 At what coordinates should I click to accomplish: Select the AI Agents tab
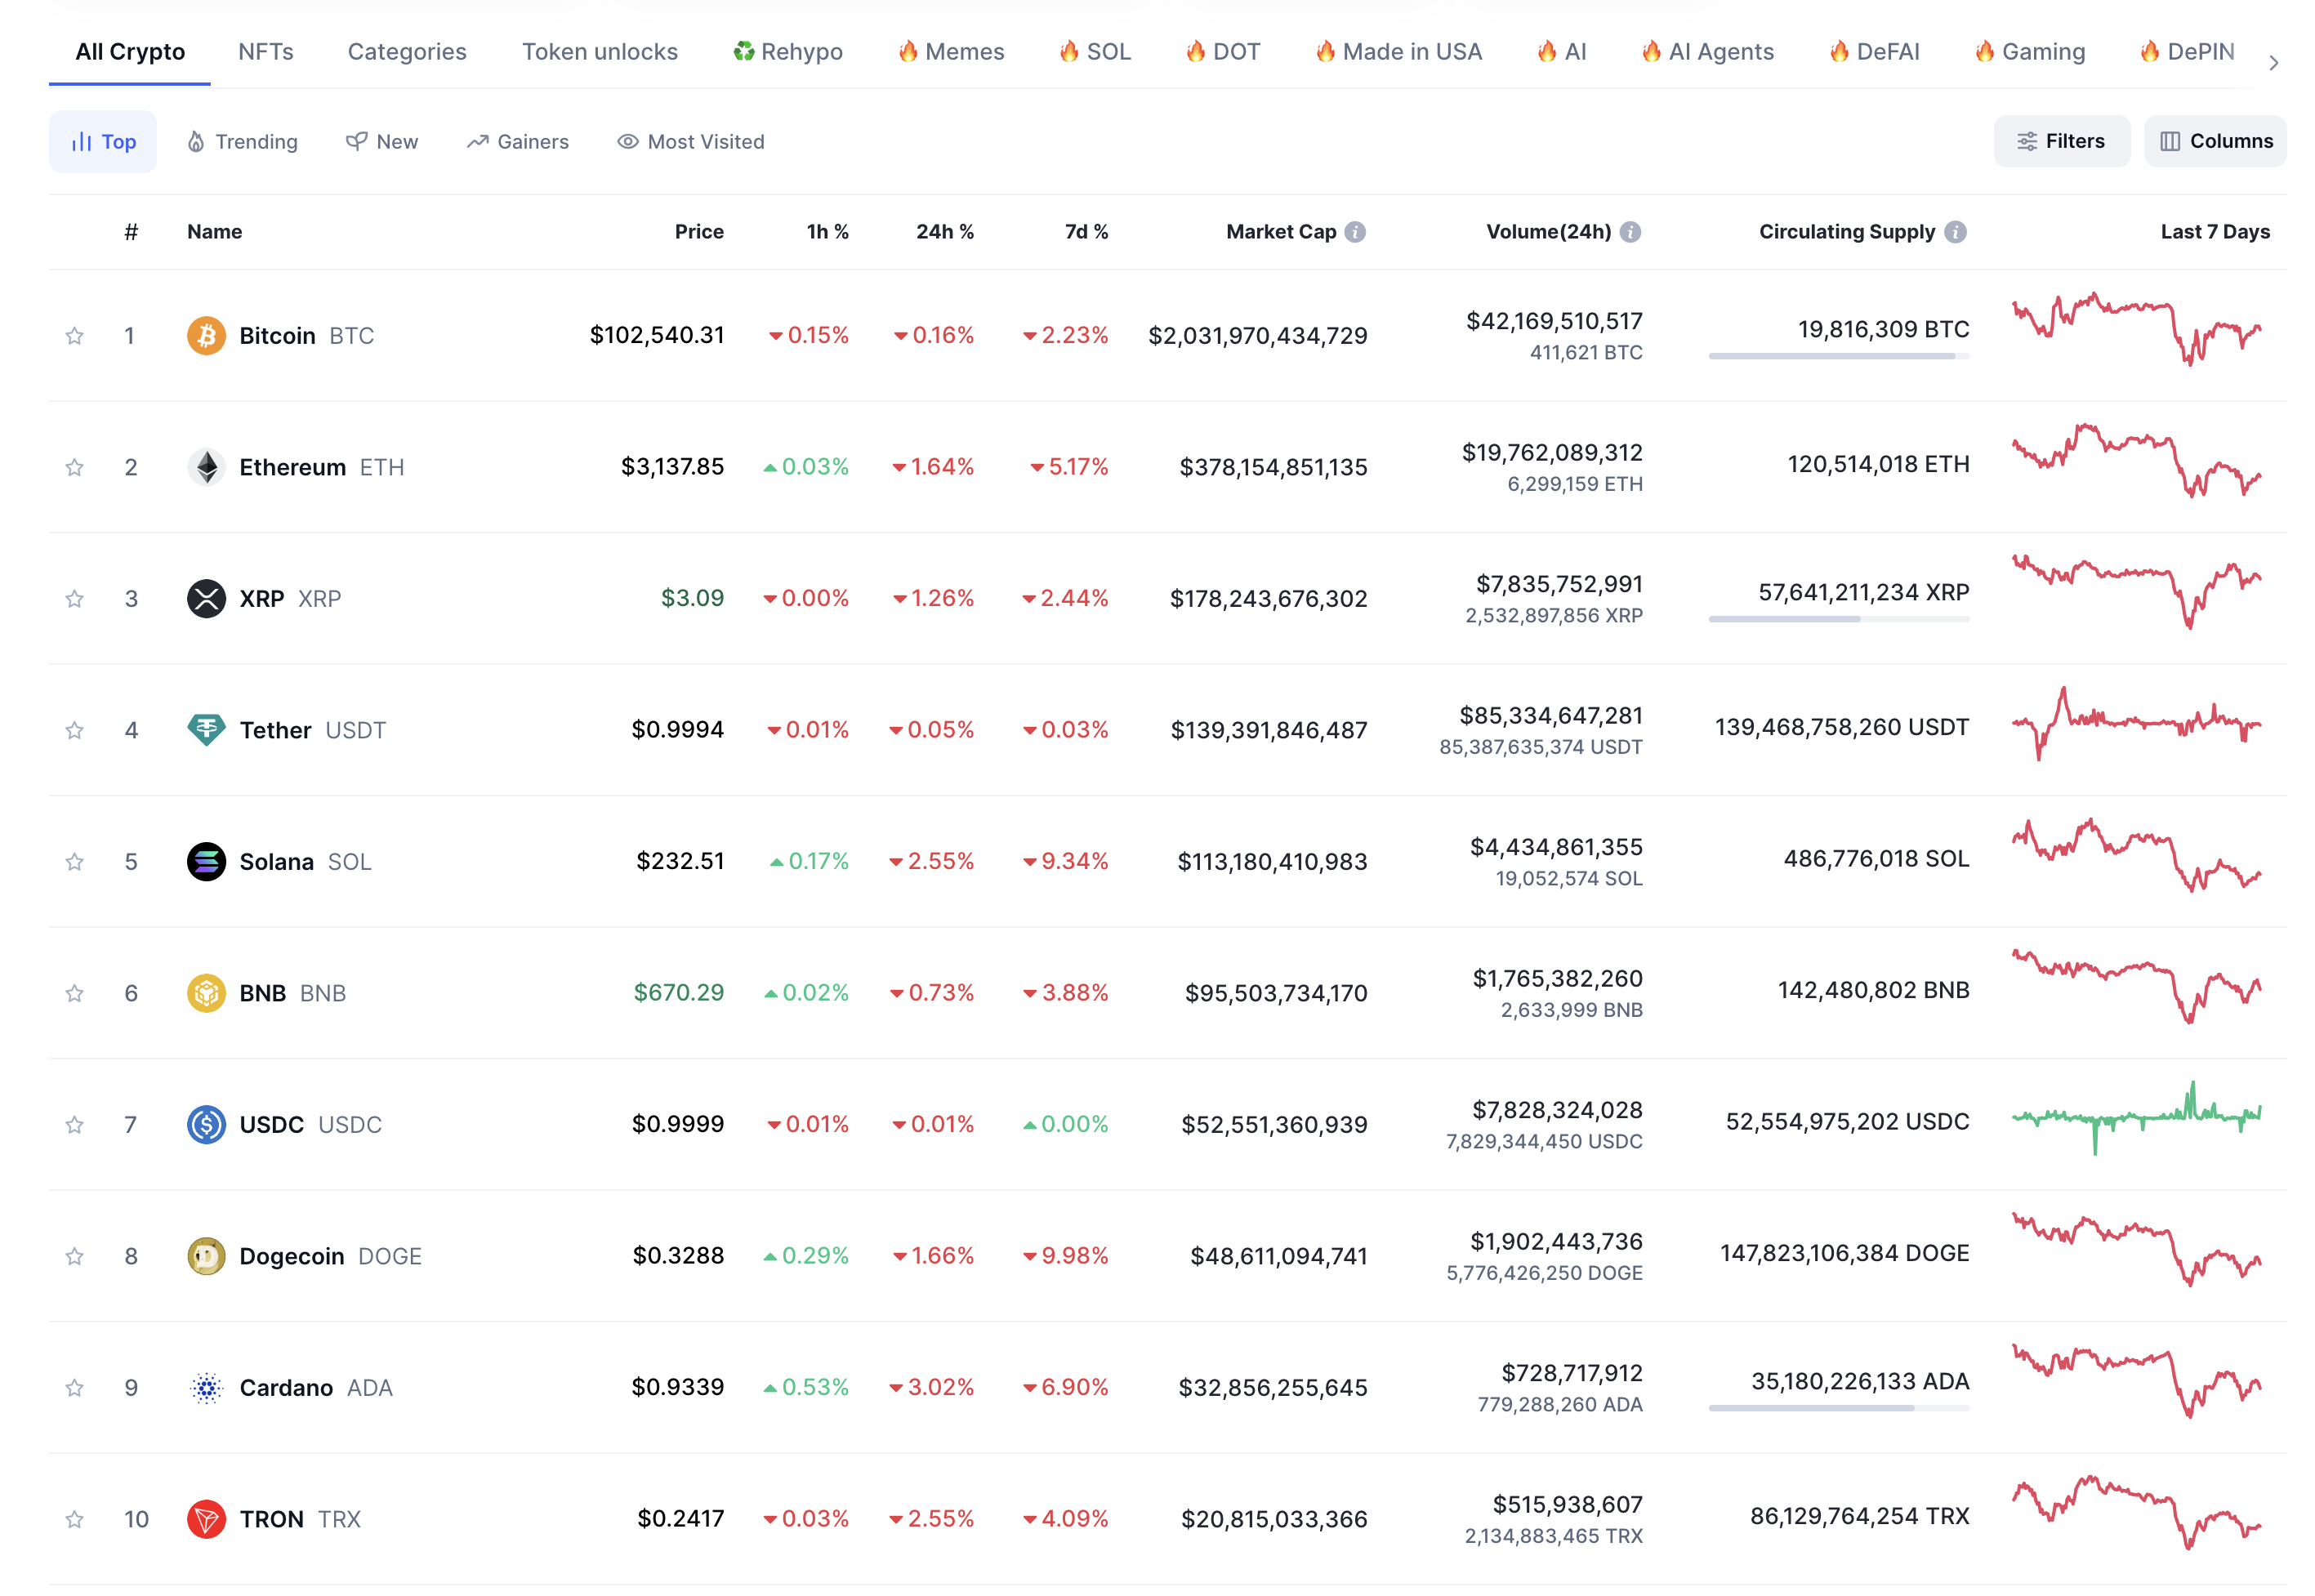pos(1707,51)
